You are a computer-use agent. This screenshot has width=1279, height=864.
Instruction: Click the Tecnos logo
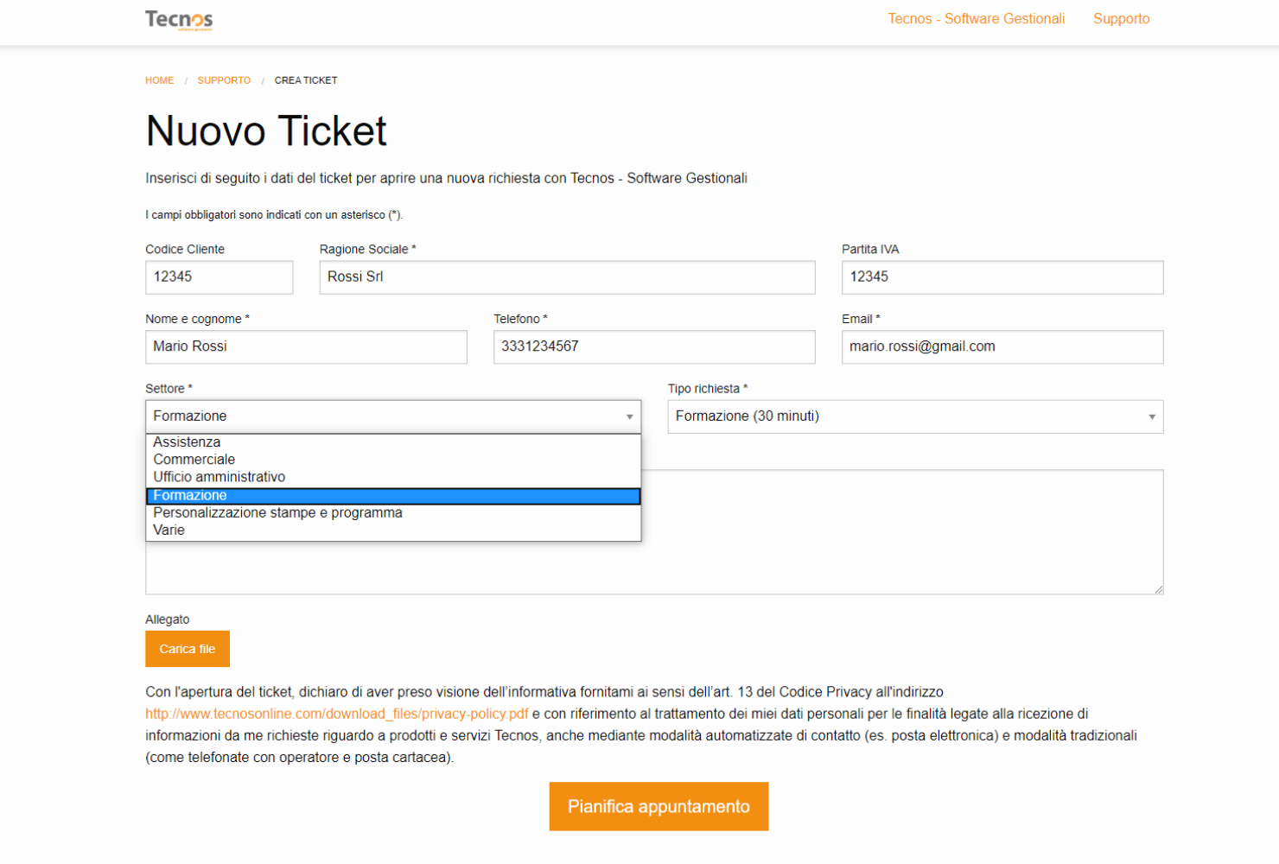click(179, 19)
